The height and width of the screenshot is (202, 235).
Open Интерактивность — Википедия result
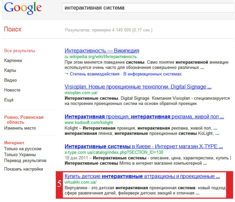pos(102,51)
